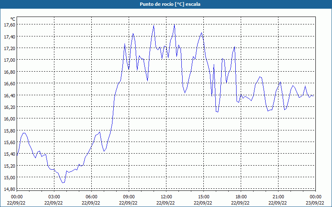Select the y-axis value "15,80"
This screenshot has width=332, height=207.
click(x=10, y=130)
